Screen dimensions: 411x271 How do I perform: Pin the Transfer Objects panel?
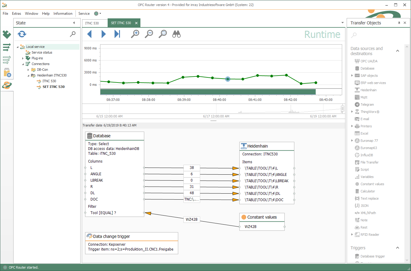click(x=399, y=23)
